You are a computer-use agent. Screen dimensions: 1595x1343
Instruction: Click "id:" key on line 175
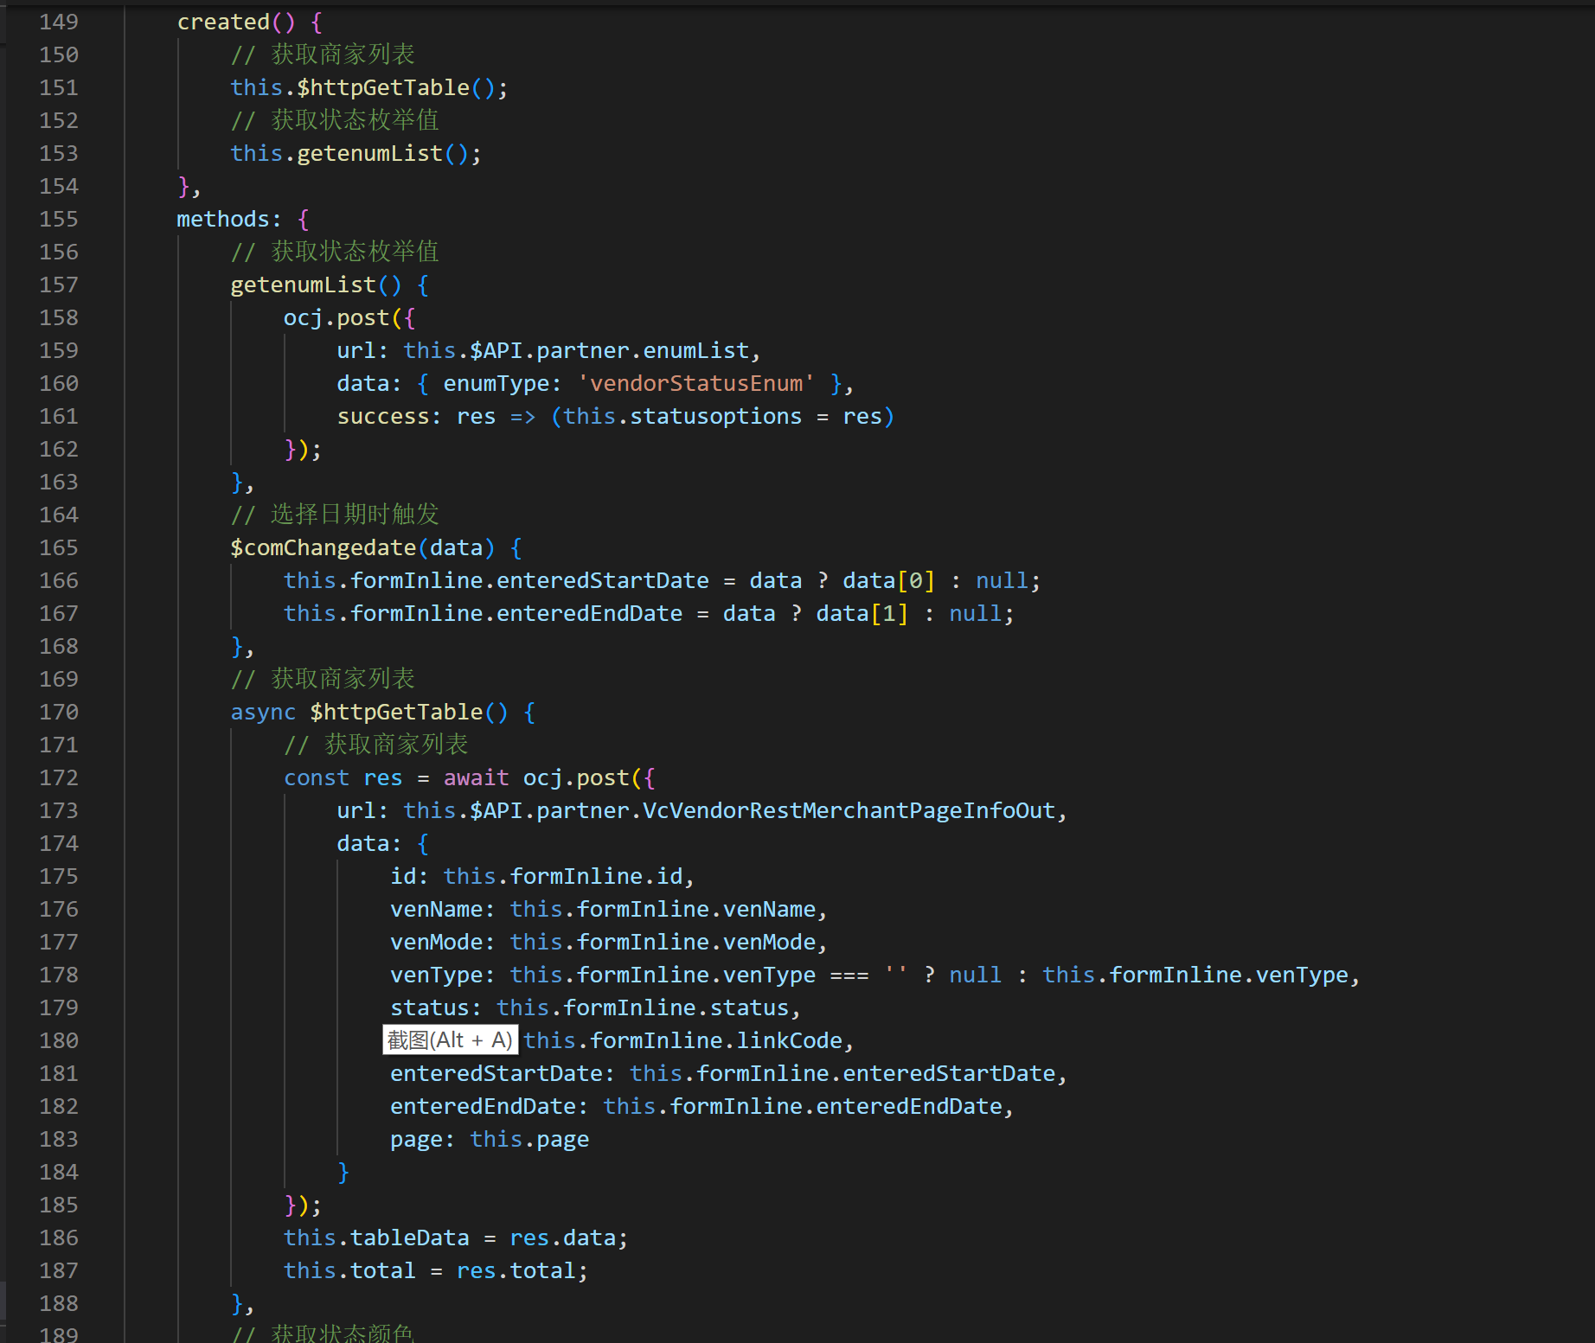tap(410, 876)
